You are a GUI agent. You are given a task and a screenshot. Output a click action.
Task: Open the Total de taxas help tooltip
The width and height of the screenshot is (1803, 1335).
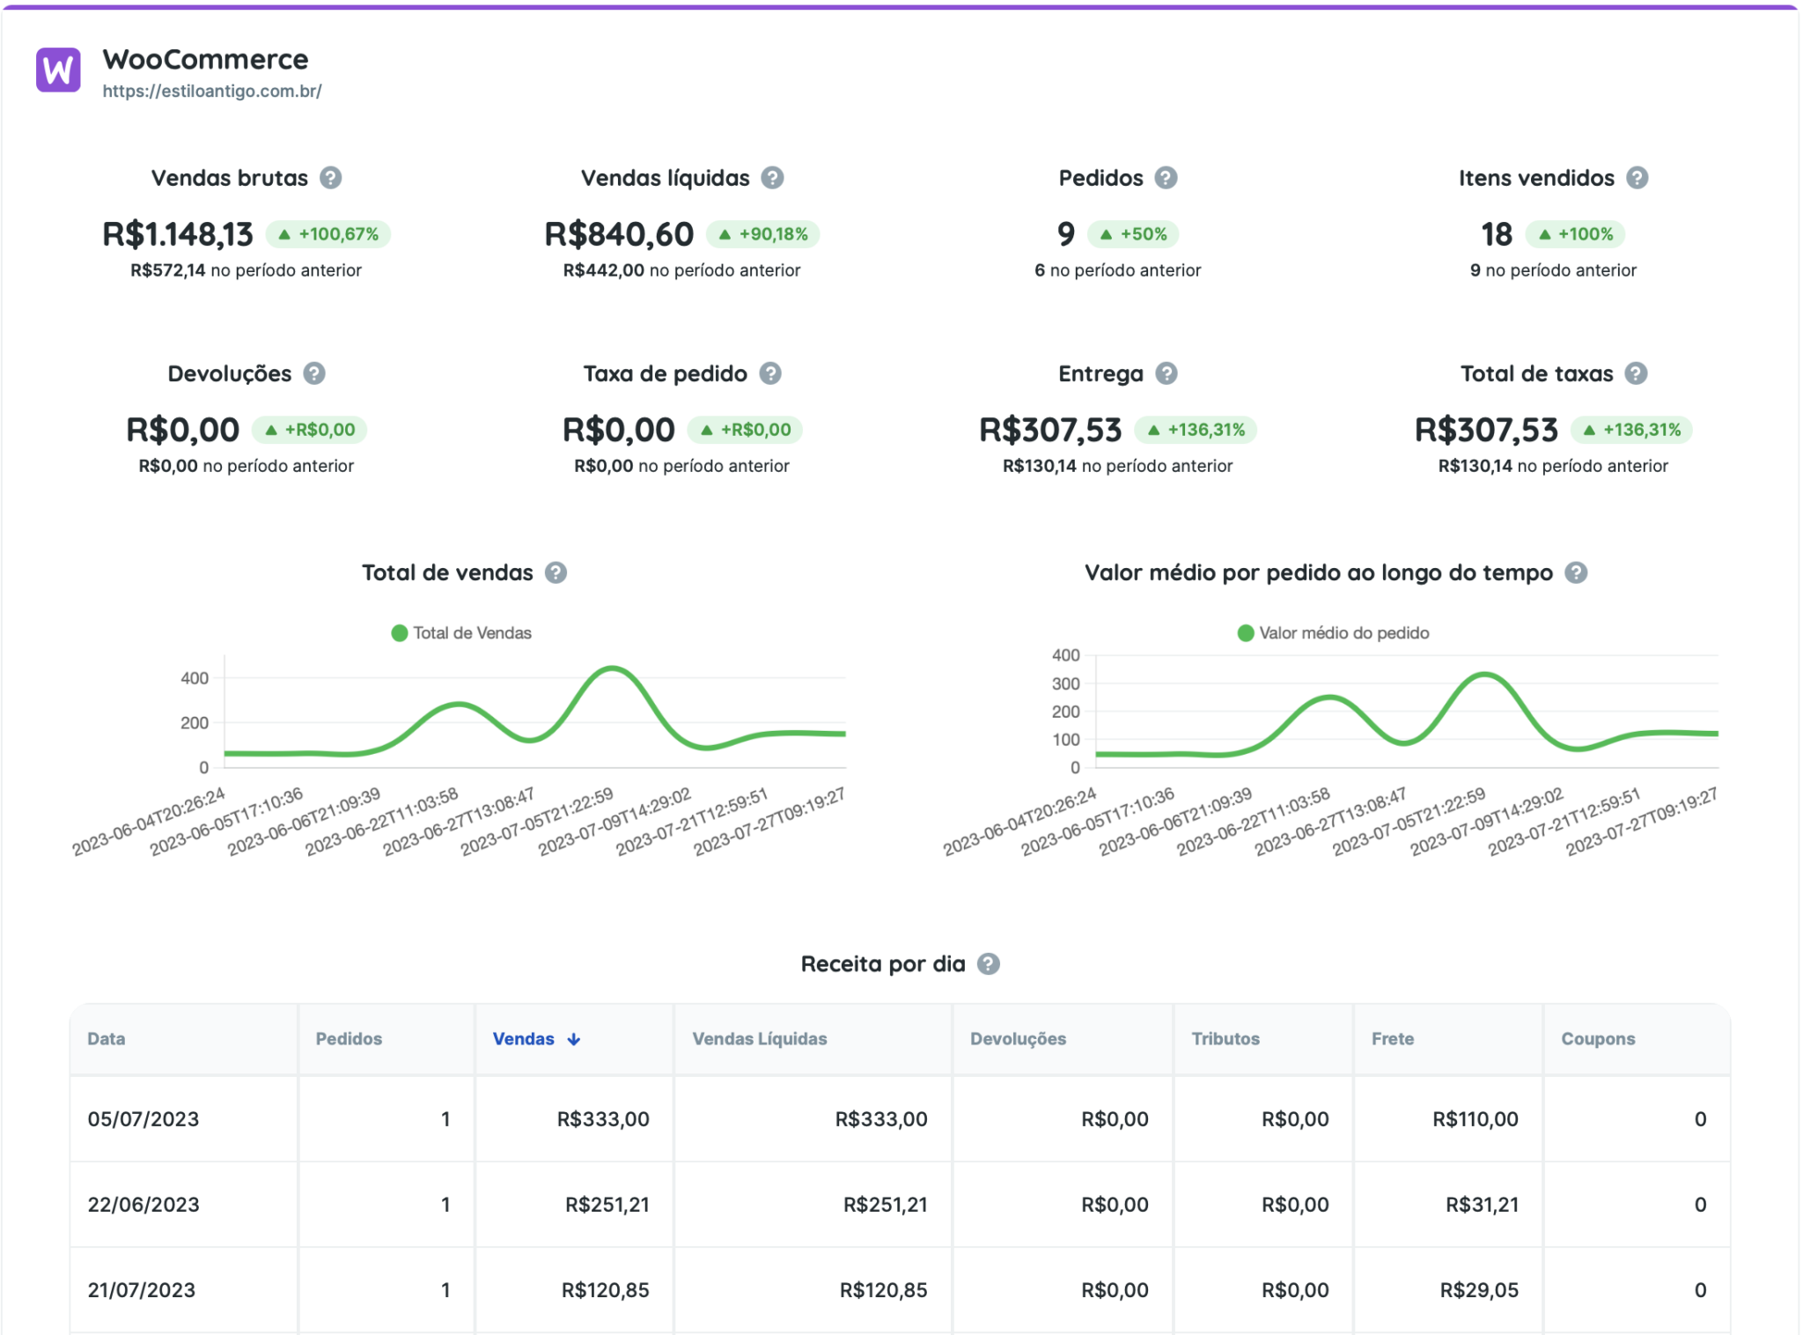[1637, 373]
